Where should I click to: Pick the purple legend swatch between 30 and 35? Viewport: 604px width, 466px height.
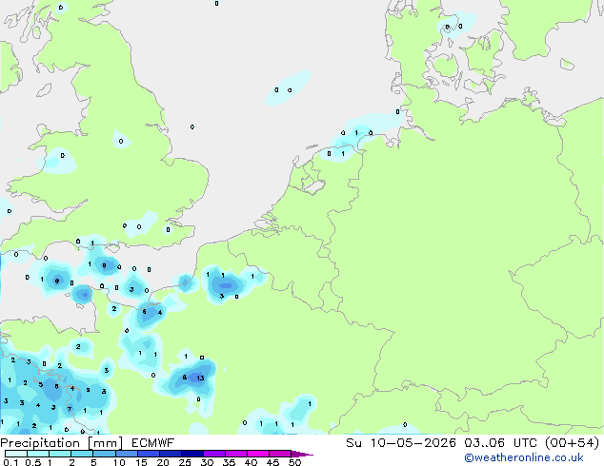coord(214,454)
